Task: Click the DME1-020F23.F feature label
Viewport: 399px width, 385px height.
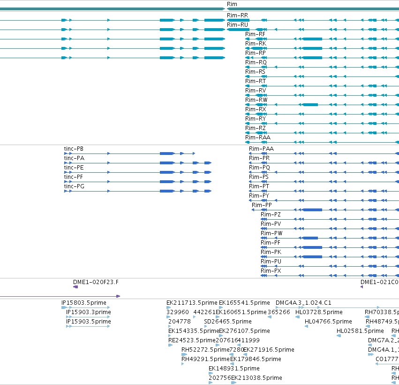Action: [96, 282]
